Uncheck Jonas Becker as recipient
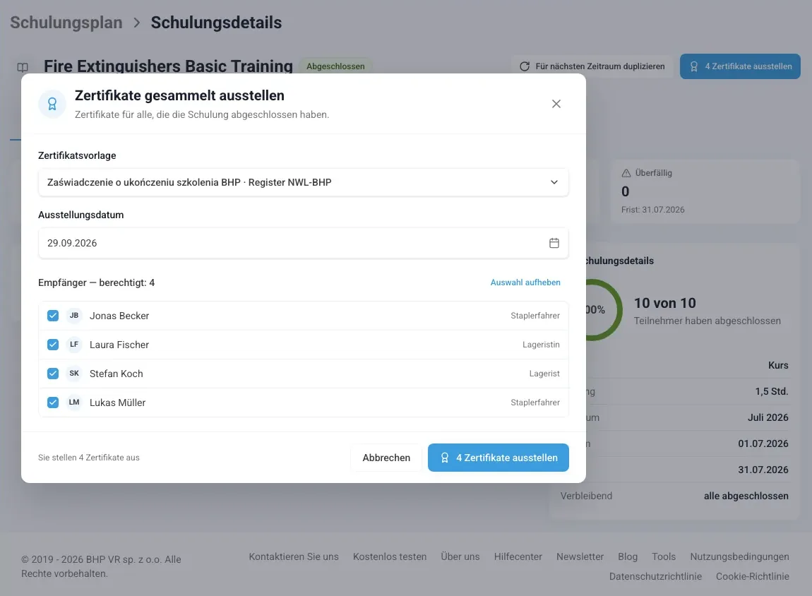The width and height of the screenshot is (812, 596). click(53, 316)
